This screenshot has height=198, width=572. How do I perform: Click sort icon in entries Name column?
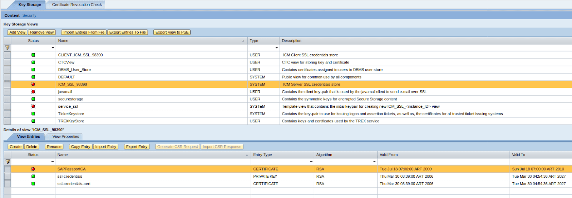247,155
